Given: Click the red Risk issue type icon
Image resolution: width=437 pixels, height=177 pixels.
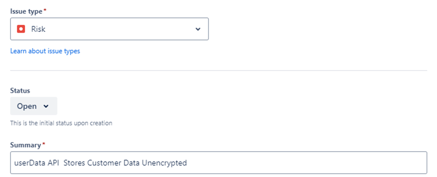Looking at the screenshot, I should point(21,29).
